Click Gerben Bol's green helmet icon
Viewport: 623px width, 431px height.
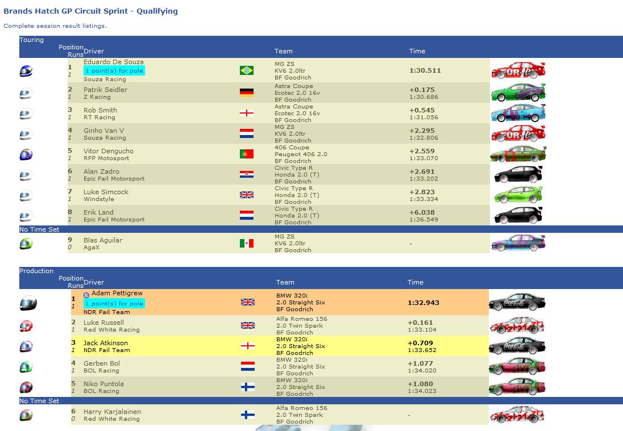coord(26,367)
